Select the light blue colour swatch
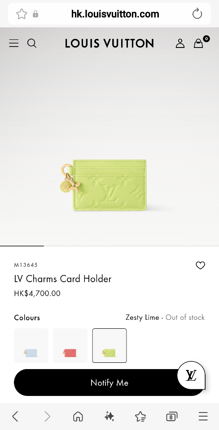Screen dimensions: 219x430 click(31, 345)
